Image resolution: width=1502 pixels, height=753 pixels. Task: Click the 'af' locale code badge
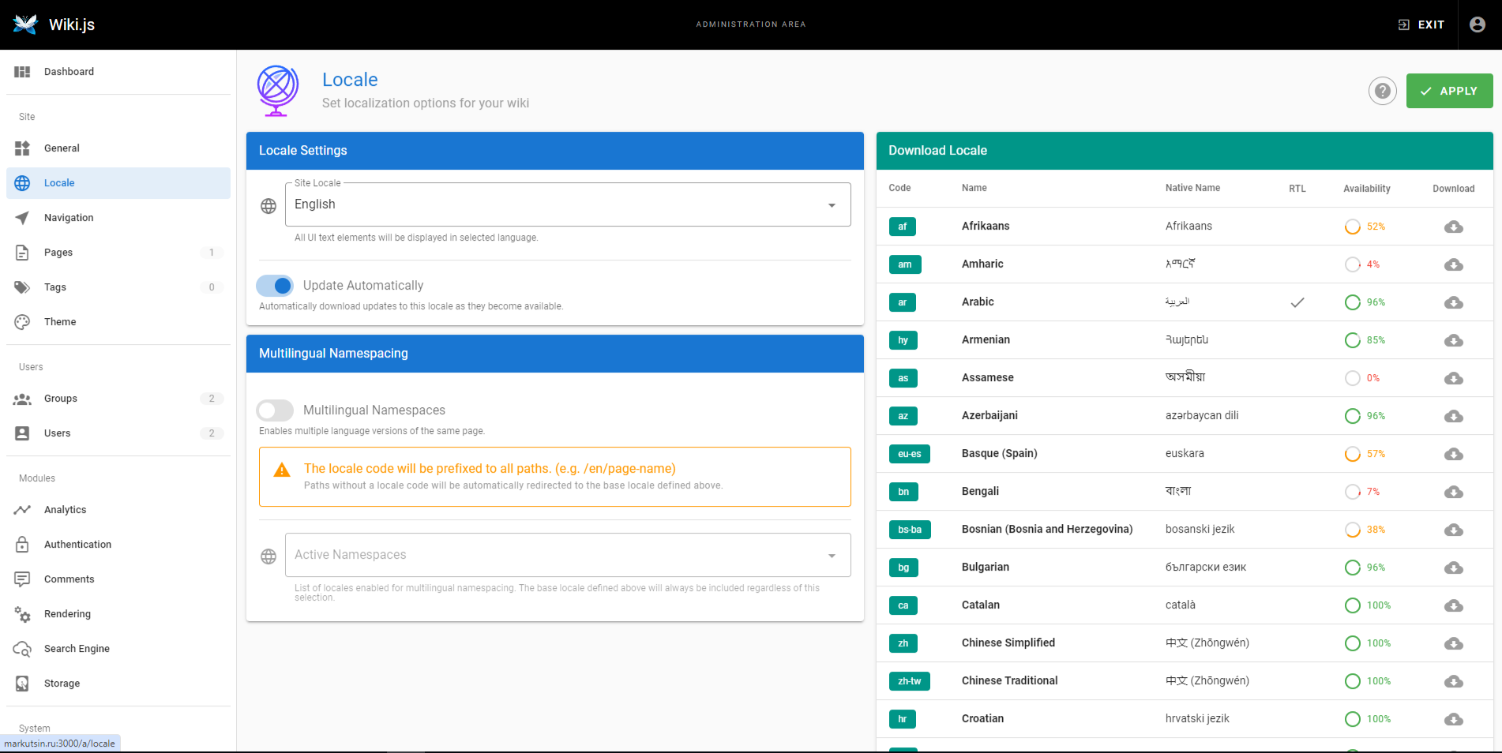coord(902,227)
